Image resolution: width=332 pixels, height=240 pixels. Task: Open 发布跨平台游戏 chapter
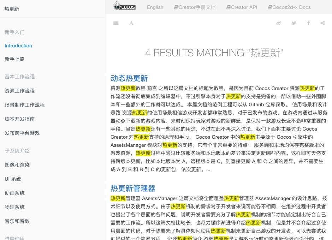22,133
